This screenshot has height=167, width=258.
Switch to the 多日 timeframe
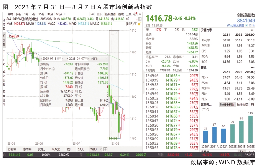coord(19,14)
